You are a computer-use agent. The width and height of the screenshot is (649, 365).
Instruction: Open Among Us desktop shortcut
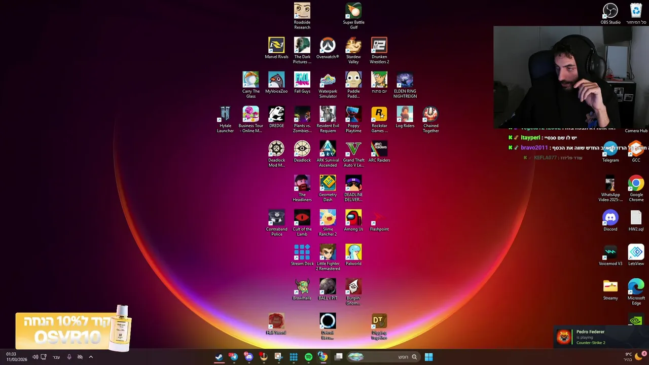point(353,221)
